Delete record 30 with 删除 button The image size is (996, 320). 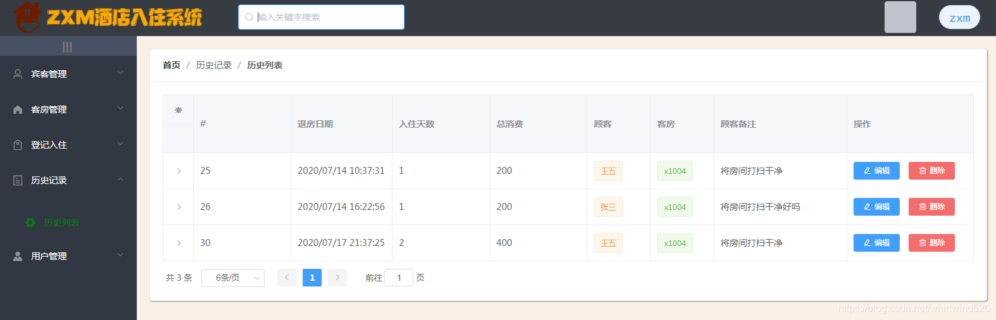pyautogui.click(x=931, y=243)
